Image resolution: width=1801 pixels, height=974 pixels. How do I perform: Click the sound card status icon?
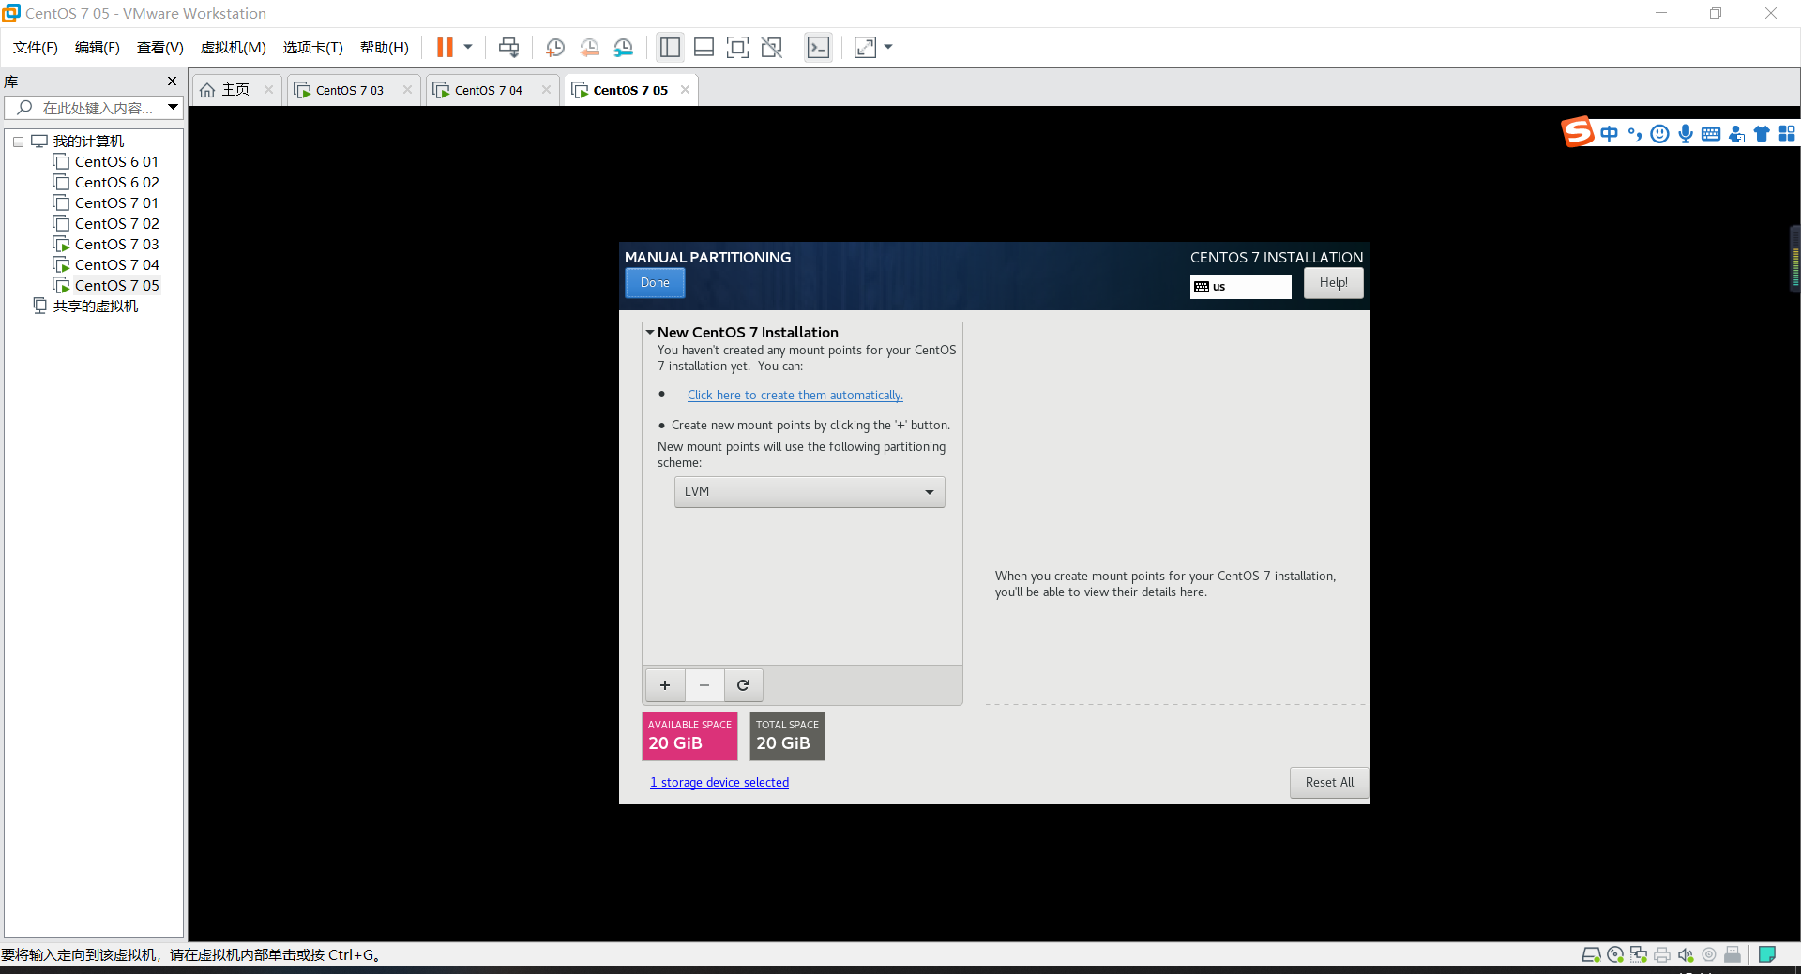pos(1686,955)
